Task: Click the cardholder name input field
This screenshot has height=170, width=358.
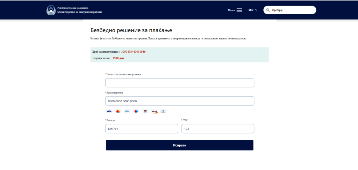Action: 180,83
